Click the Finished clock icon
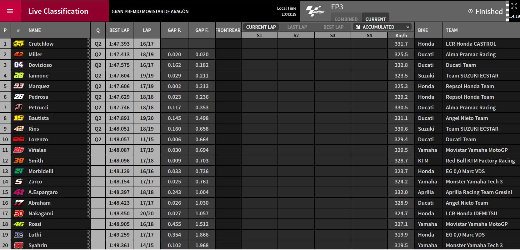This screenshot has width=520, height=250. pos(470,11)
